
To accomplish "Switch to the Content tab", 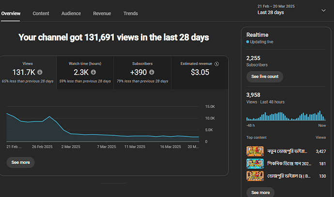I will pyautogui.click(x=41, y=14).
